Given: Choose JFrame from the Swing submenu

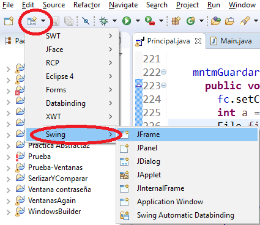Looking at the screenshot, I should 188,135.
